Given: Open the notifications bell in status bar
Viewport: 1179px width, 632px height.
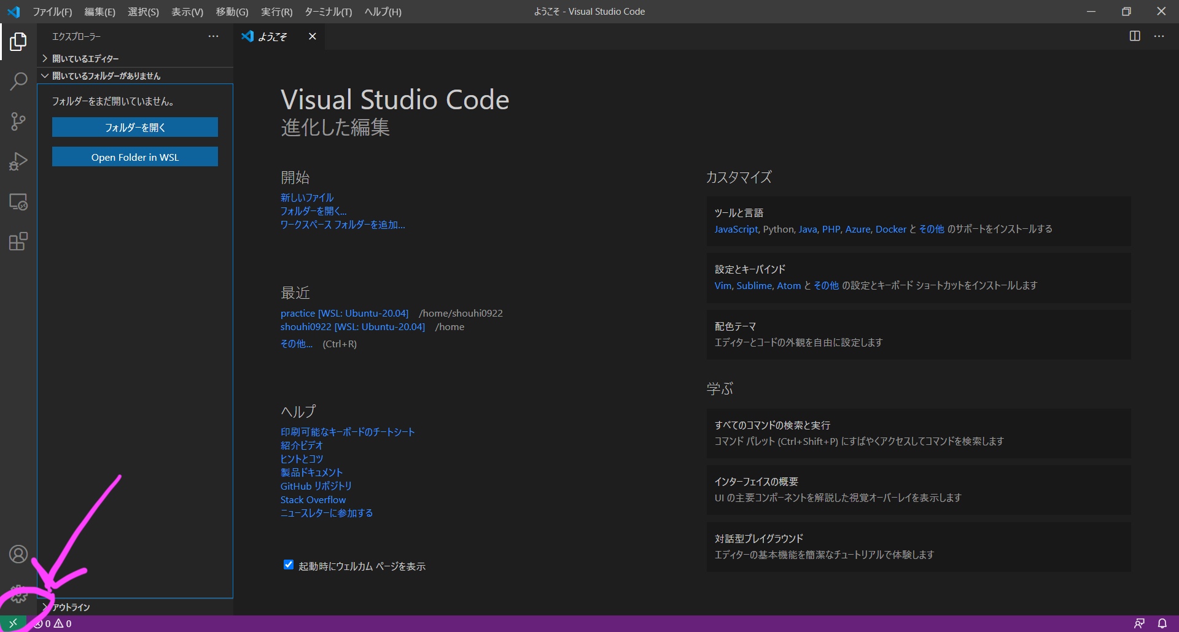Looking at the screenshot, I should (1162, 623).
